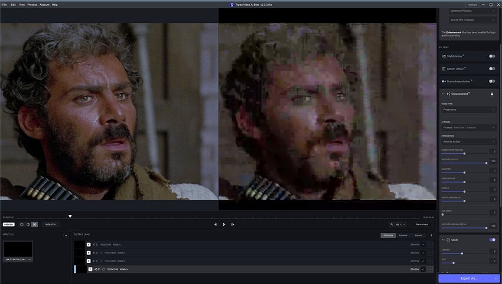Click the PREVIEW button
This screenshot has height=284, width=502.
pyautogui.click(x=9, y=224)
